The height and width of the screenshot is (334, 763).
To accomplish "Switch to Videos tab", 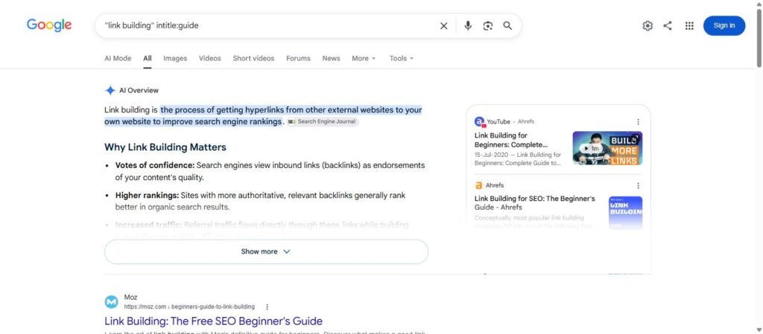I will click(209, 58).
